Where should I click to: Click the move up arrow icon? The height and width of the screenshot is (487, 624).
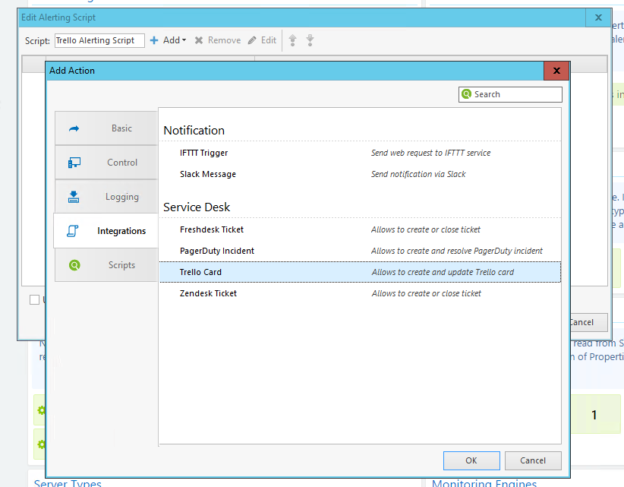tap(292, 40)
